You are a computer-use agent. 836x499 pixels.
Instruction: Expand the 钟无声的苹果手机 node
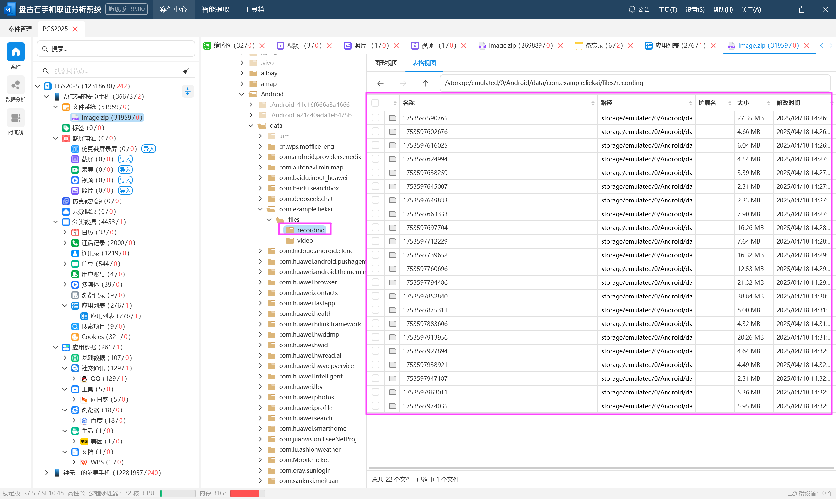(x=47, y=473)
